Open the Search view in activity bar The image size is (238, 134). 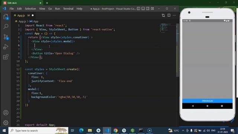coord(6,26)
